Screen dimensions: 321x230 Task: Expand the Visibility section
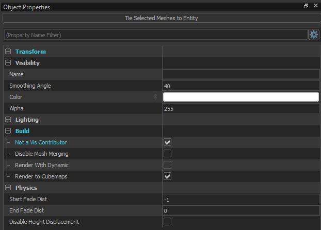(x=8, y=63)
